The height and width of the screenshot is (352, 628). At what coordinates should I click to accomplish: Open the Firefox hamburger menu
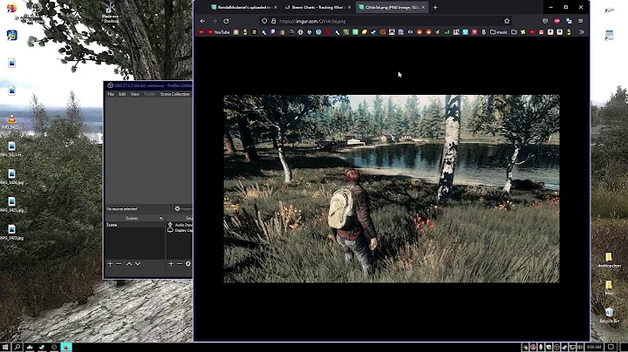(x=581, y=21)
